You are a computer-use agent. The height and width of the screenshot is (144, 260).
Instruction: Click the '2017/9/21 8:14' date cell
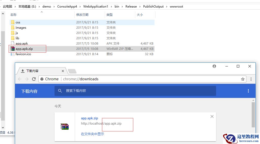tap(87, 54)
